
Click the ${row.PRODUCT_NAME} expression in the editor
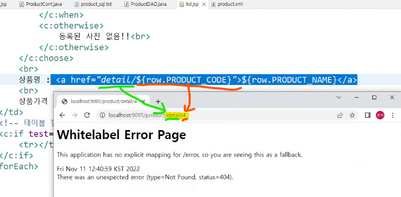(x=289, y=80)
